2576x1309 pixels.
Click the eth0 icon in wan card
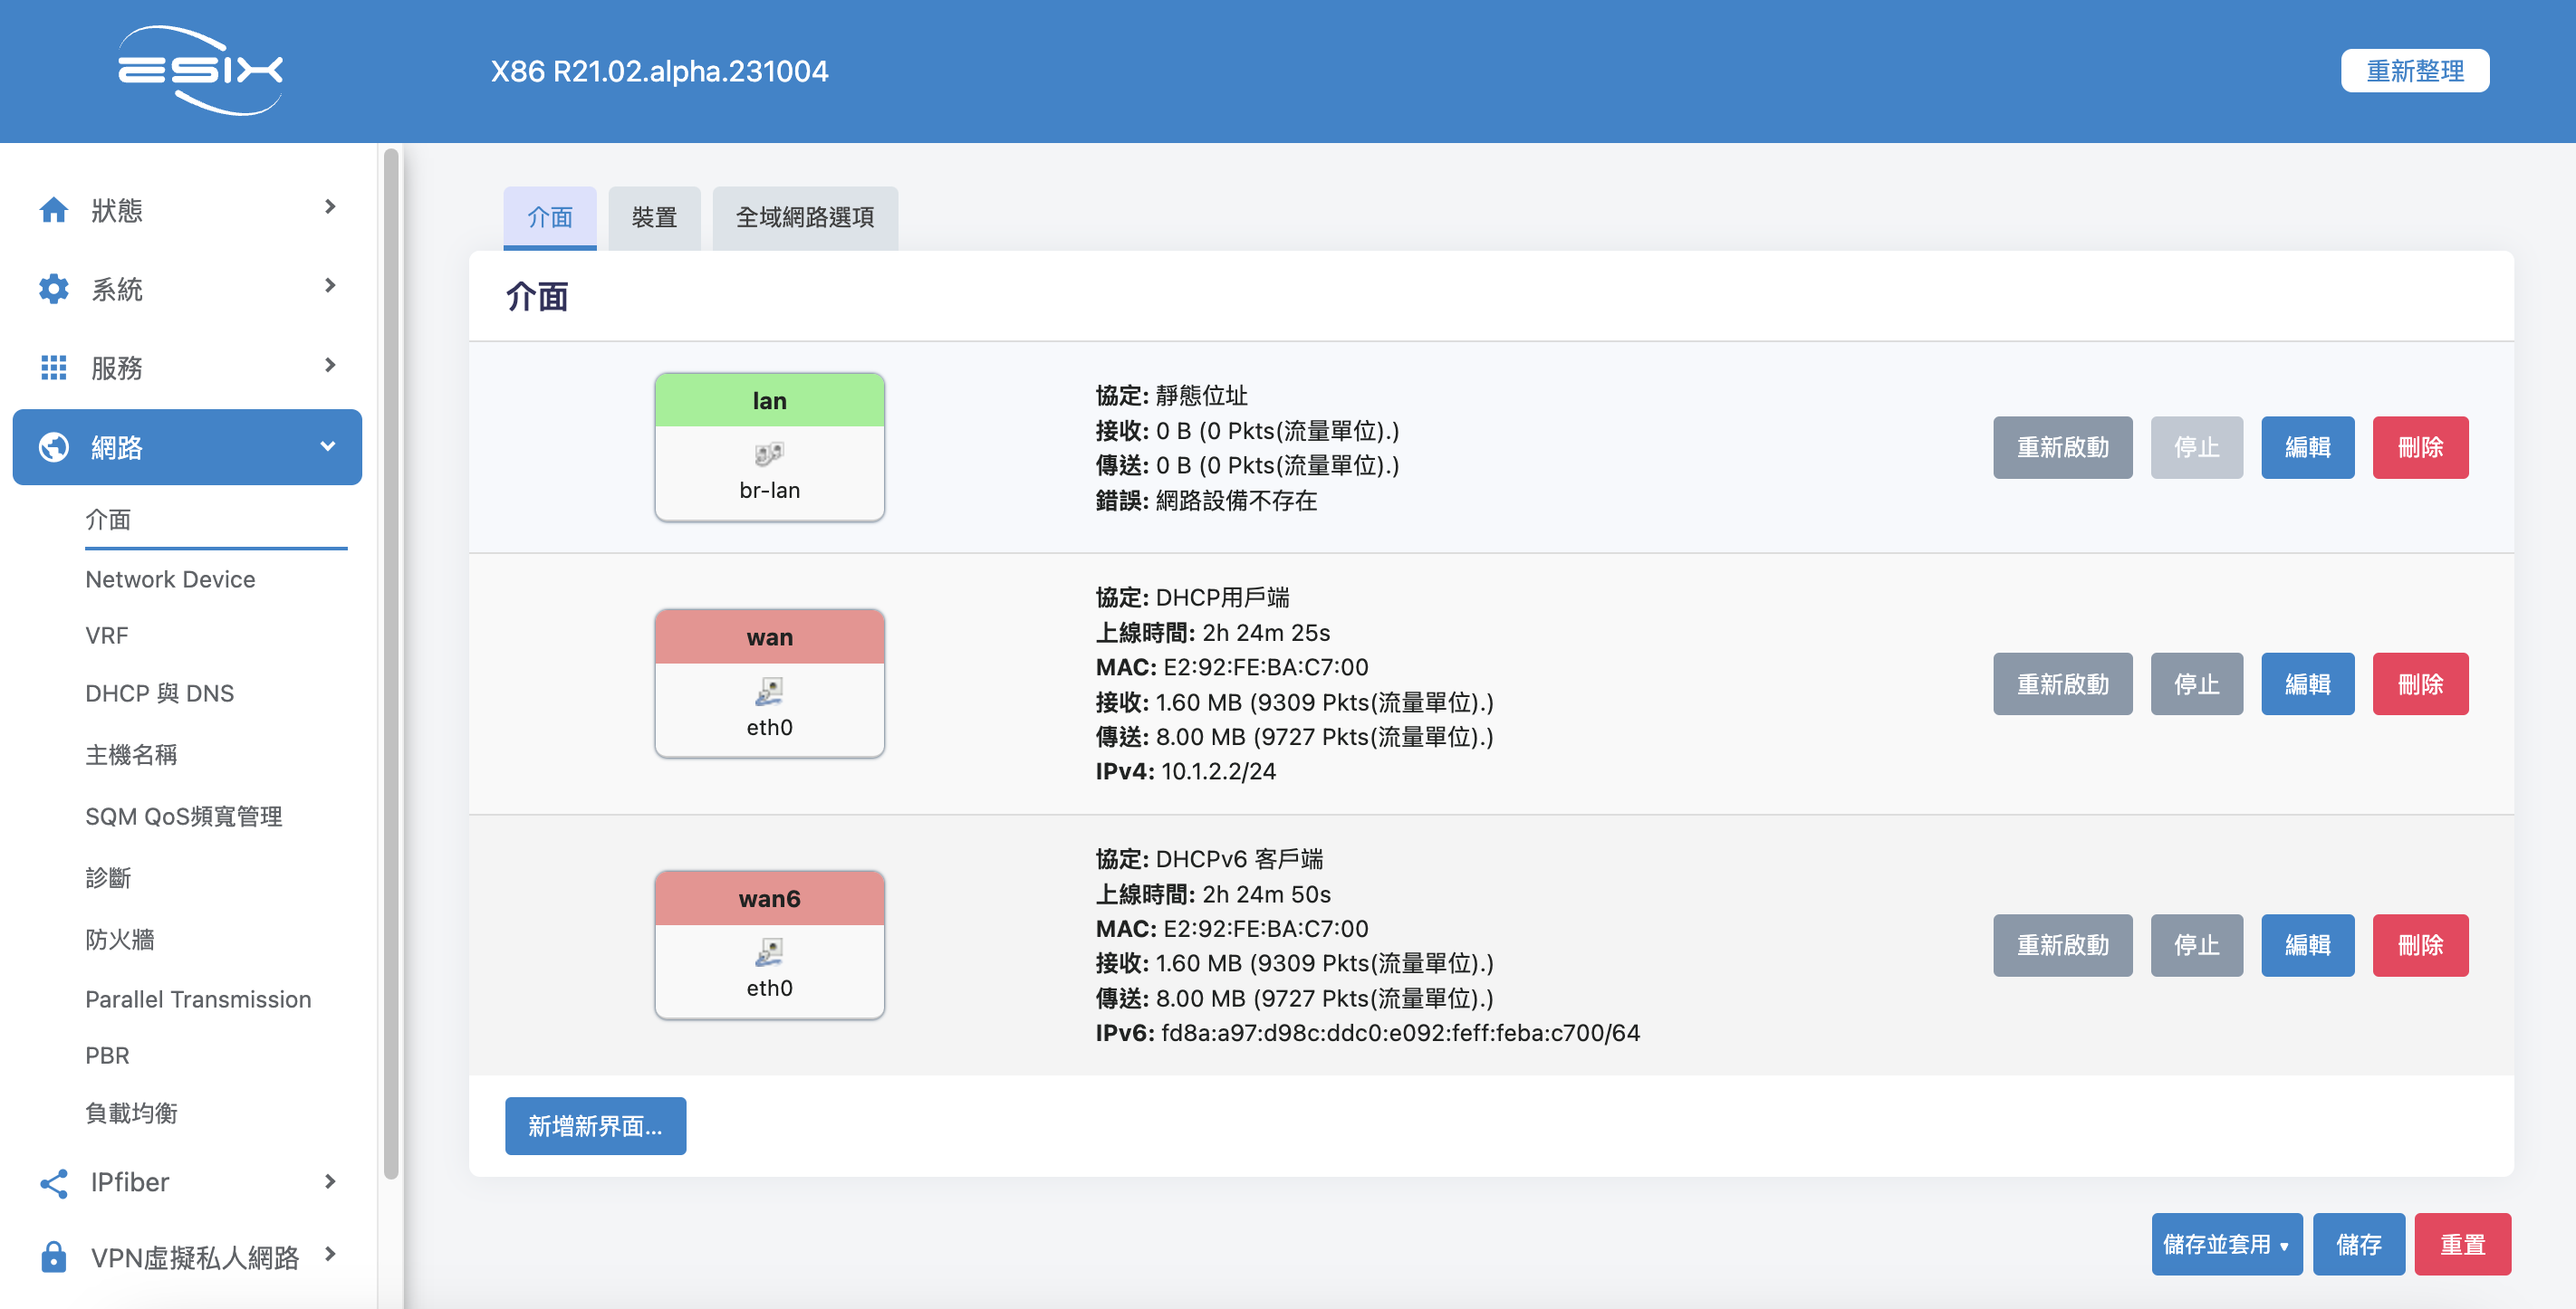click(x=769, y=691)
